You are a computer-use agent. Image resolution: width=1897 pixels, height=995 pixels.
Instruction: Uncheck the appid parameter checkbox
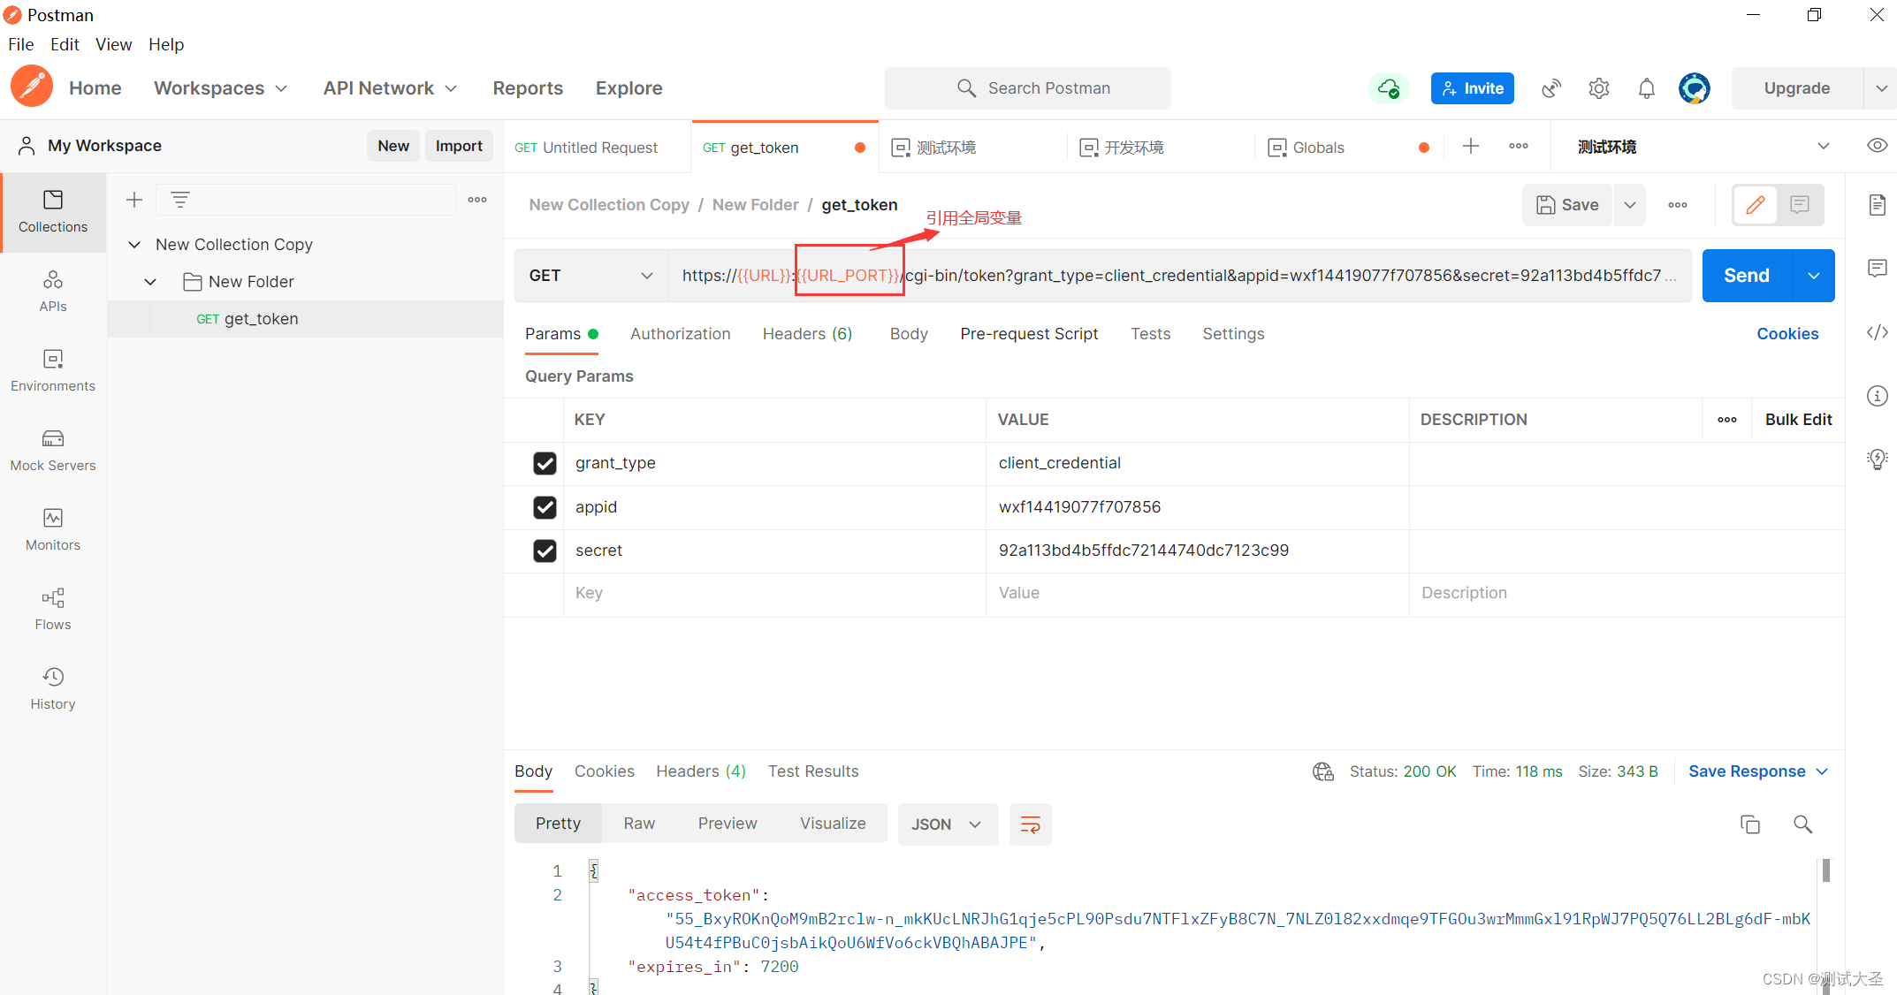545,507
